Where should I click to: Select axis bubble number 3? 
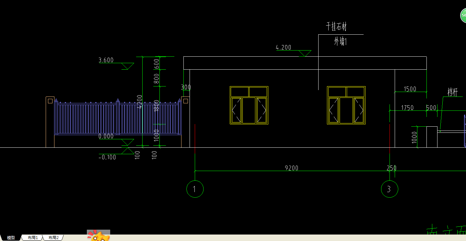[x=390, y=189]
